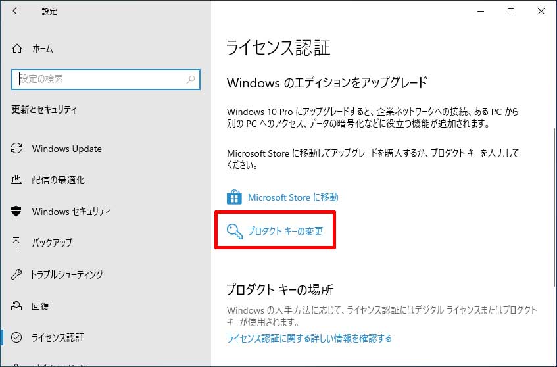Open バックアップ section

point(52,243)
